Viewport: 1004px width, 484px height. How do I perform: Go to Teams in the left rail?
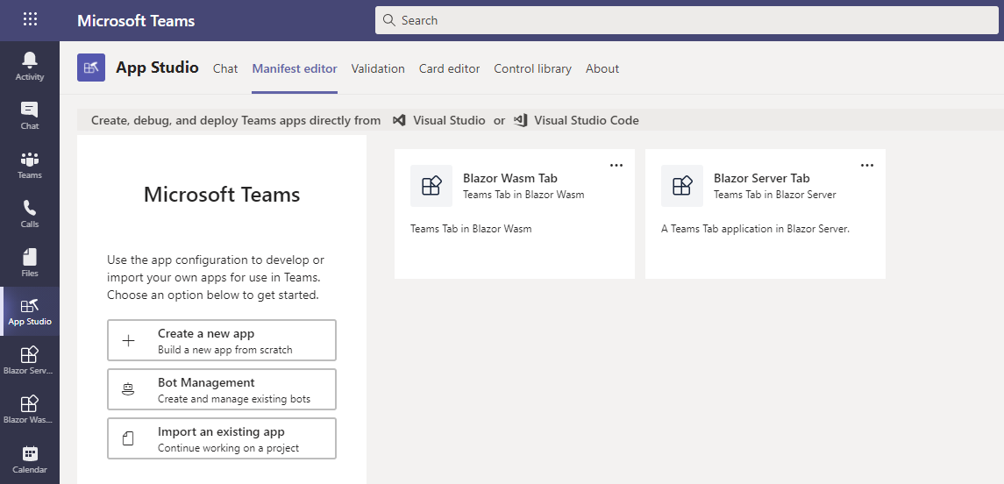[30, 165]
